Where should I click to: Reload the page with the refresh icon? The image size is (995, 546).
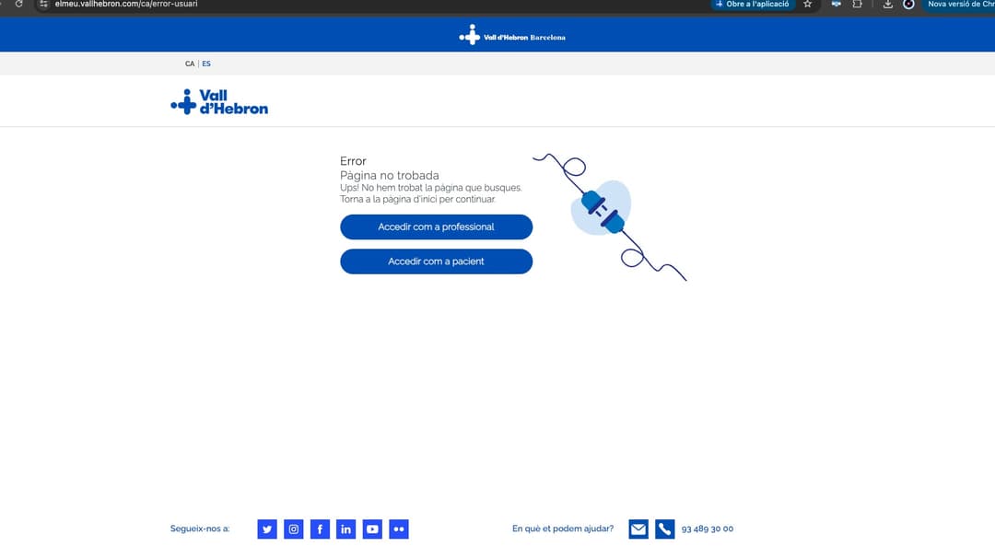pyautogui.click(x=18, y=5)
